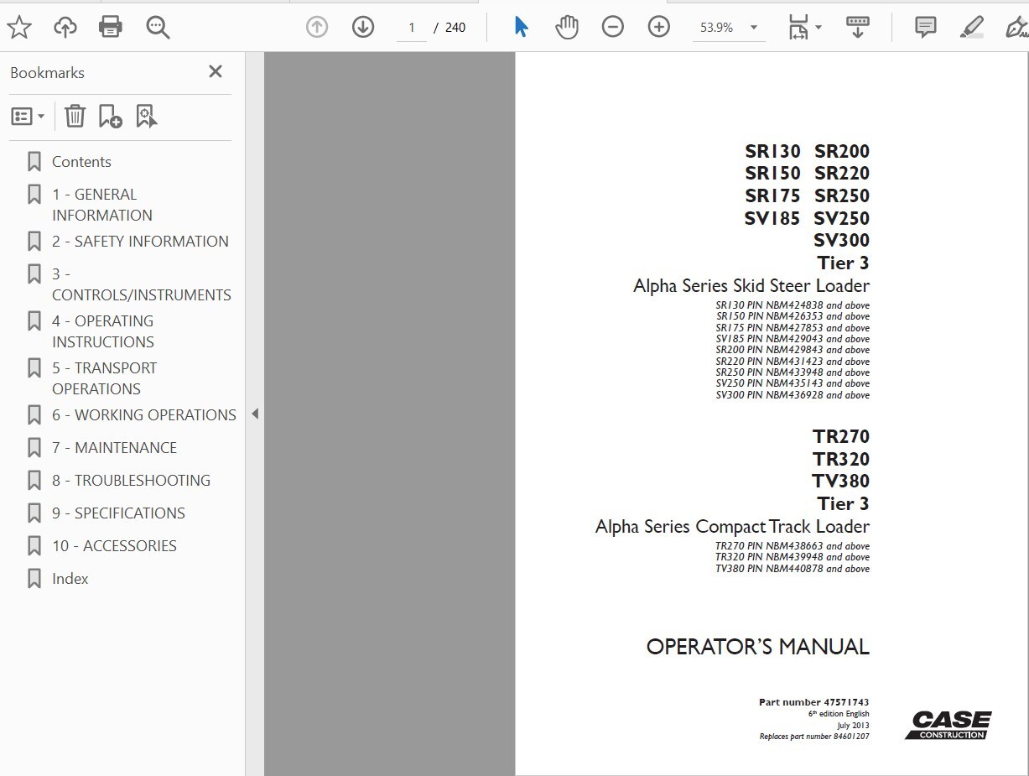Go to previous page with up arrow
The height and width of the screenshot is (776, 1029).
click(317, 28)
